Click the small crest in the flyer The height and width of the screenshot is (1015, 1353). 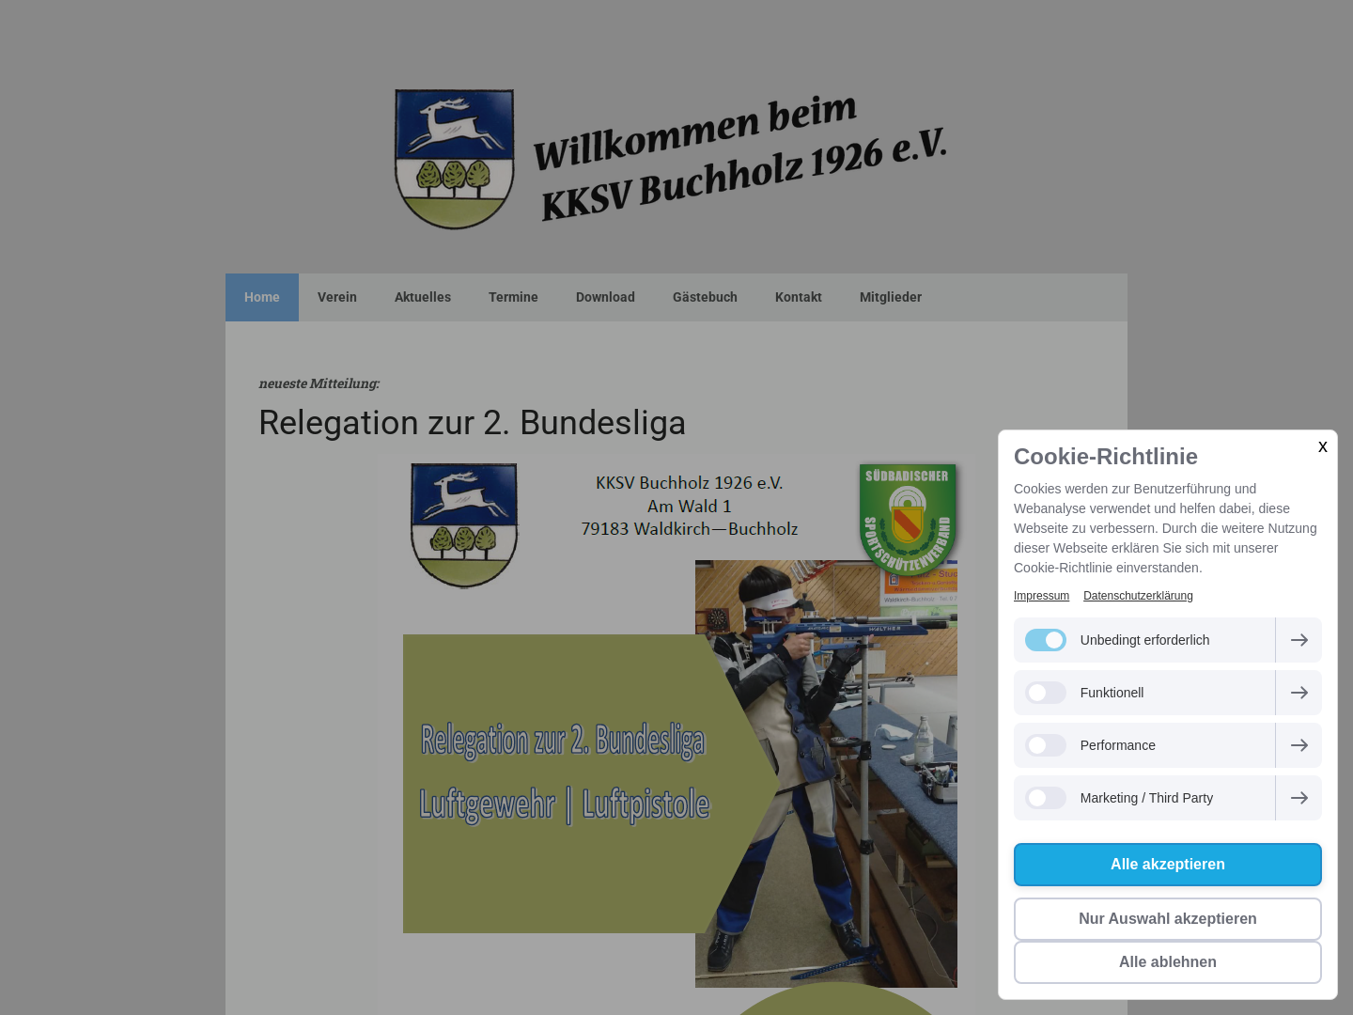[x=464, y=525]
